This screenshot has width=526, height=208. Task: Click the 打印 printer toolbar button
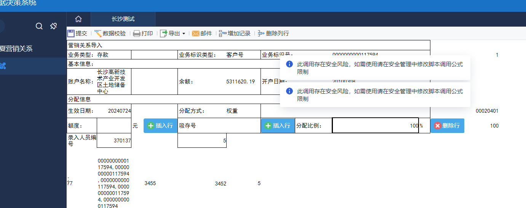tap(143, 34)
